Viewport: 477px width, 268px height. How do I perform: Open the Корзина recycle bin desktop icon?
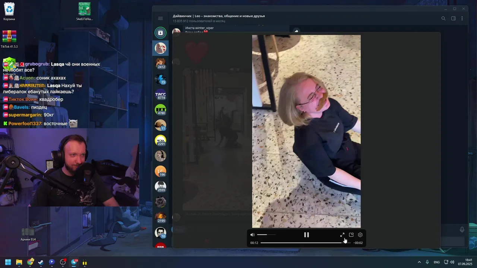click(9, 12)
